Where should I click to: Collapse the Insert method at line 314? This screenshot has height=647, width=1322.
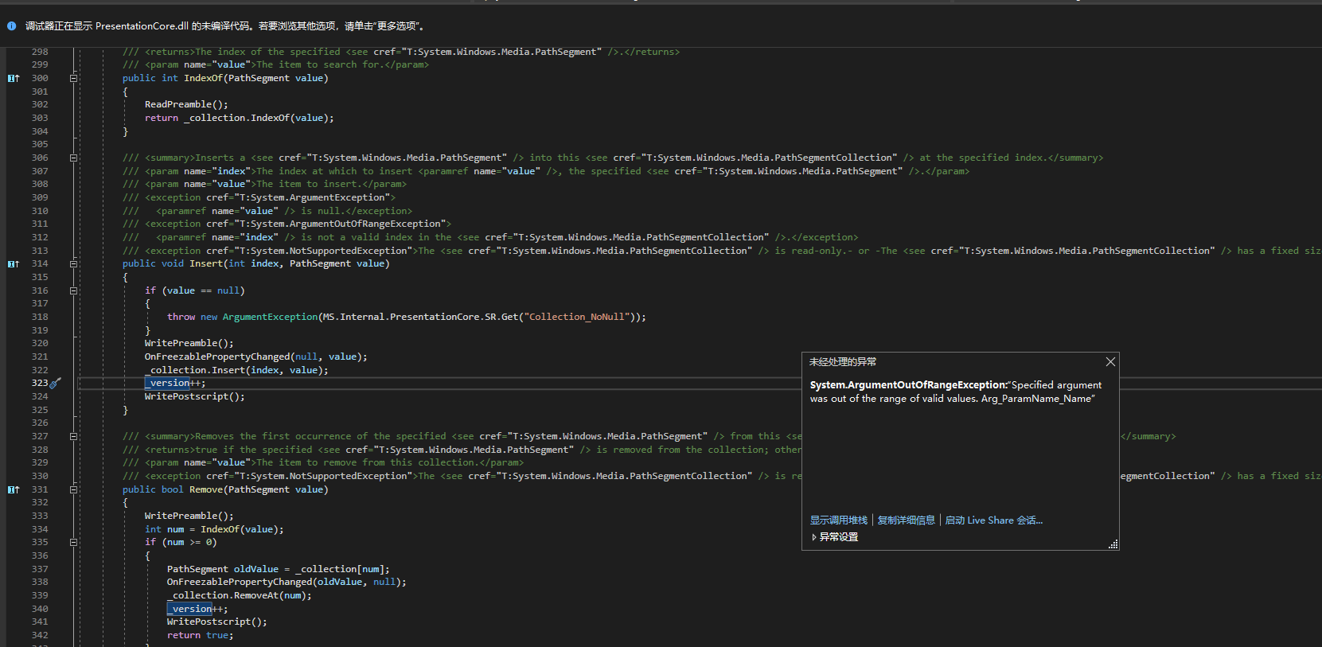[x=73, y=263]
